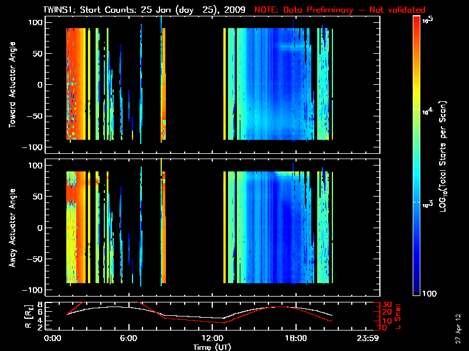
Task: Click the Time (UT) axis title
Action: pyautogui.click(x=213, y=346)
